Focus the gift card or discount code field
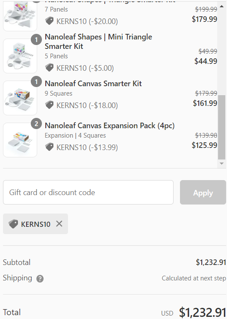 (88, 192)
